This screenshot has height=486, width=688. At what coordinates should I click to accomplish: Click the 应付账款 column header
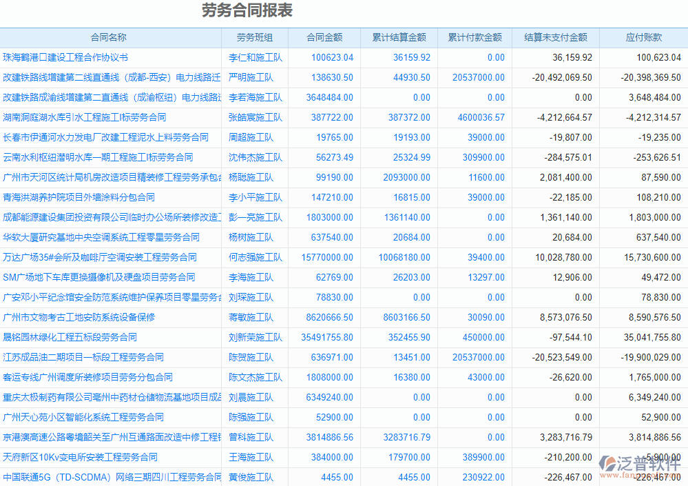click(x=643, y=37)
